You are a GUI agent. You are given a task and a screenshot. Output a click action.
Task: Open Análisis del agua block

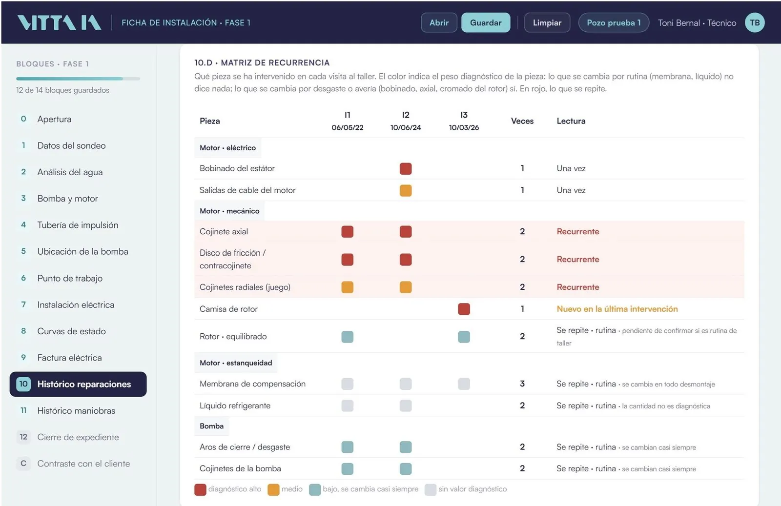(x=78, y=172)
